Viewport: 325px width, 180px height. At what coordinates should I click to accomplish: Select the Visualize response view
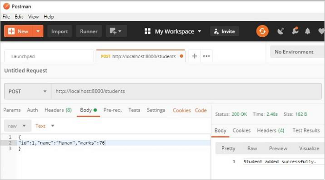point(309,148)
